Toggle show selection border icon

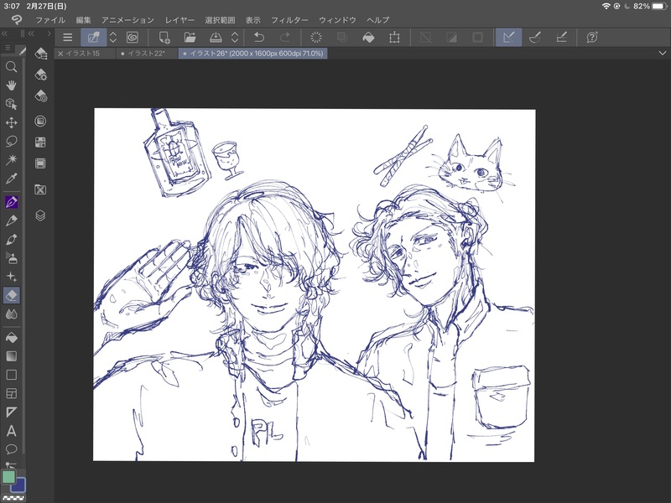(x=477, y=37)
